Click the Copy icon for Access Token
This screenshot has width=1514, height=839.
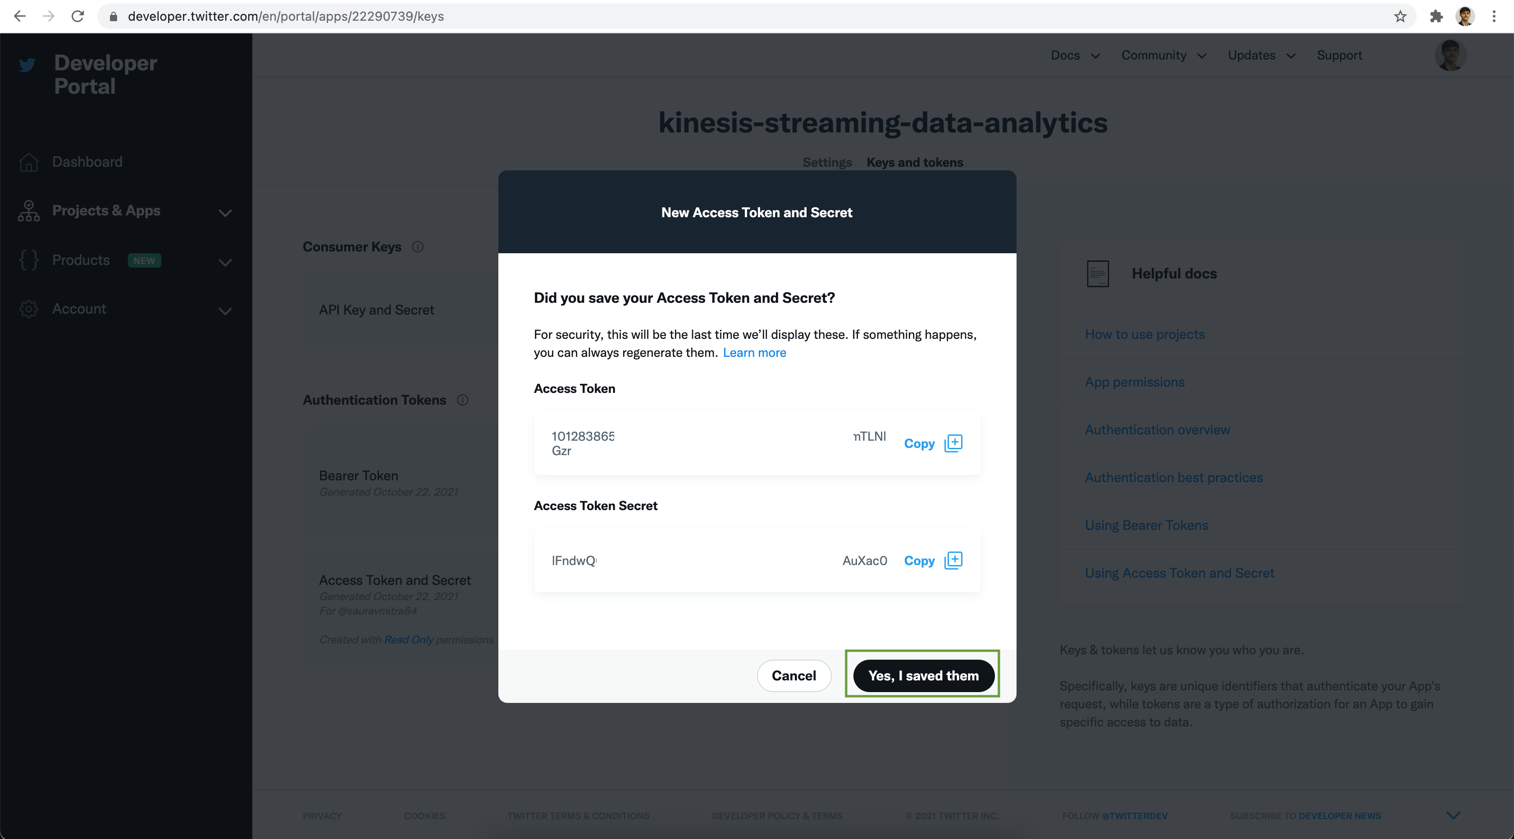click(x=952, y=443)
